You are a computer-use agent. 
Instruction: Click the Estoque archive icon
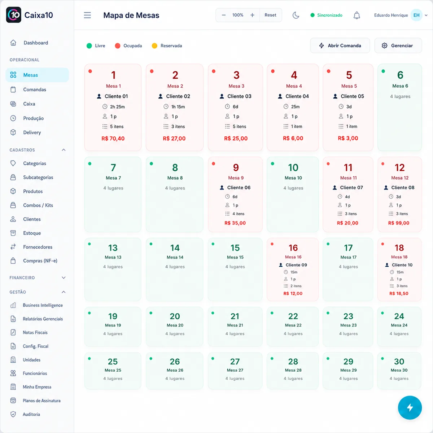pyautogui.click(x=13, y=233)
